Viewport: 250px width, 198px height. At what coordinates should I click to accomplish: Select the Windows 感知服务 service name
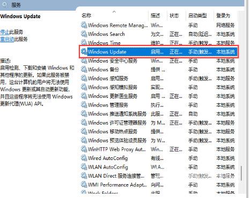pos(108,78)
